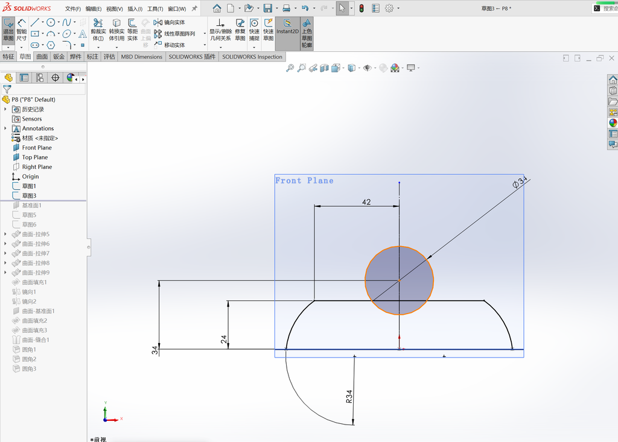
Task: Open the 工具(T) menu
Action: point(155,8)
